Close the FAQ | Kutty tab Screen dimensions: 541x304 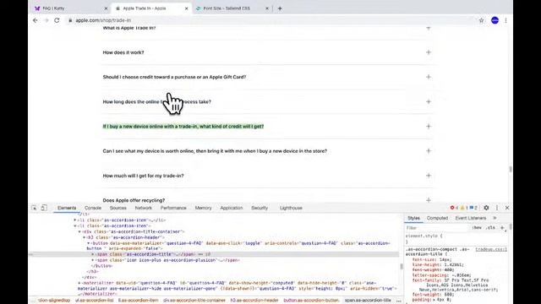pos(106,8)
